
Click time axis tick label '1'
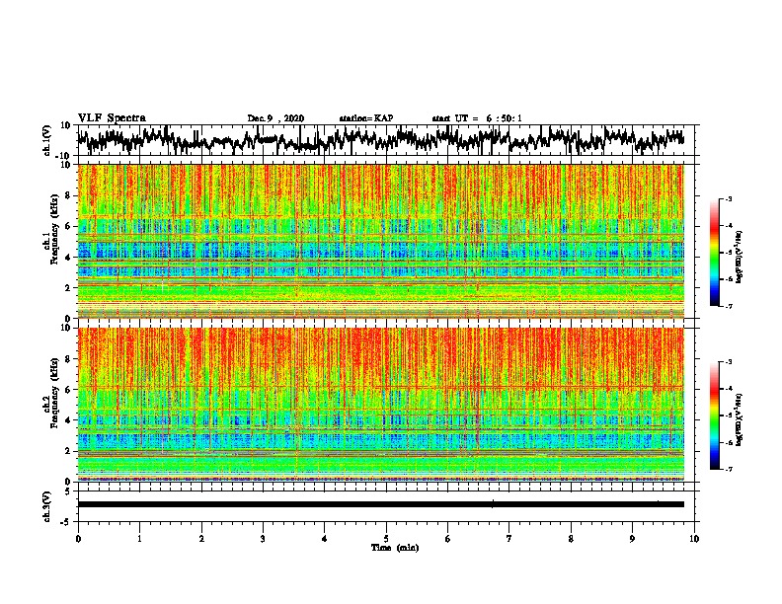tap(139, 539)
